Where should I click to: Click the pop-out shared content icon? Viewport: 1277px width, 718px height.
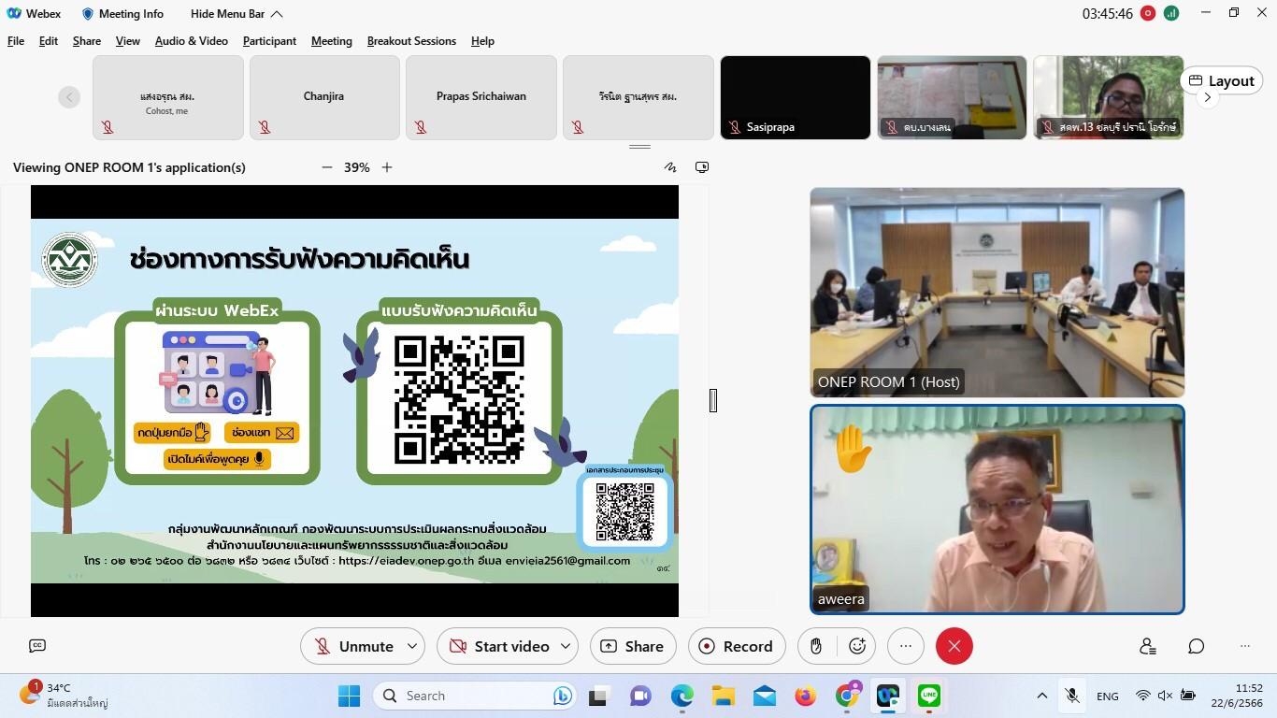[x=702, y=167]
